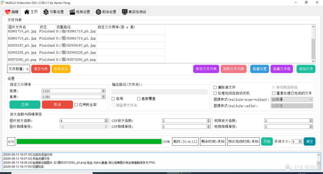Click the house icon on home tab

click(x=27, y=12)
